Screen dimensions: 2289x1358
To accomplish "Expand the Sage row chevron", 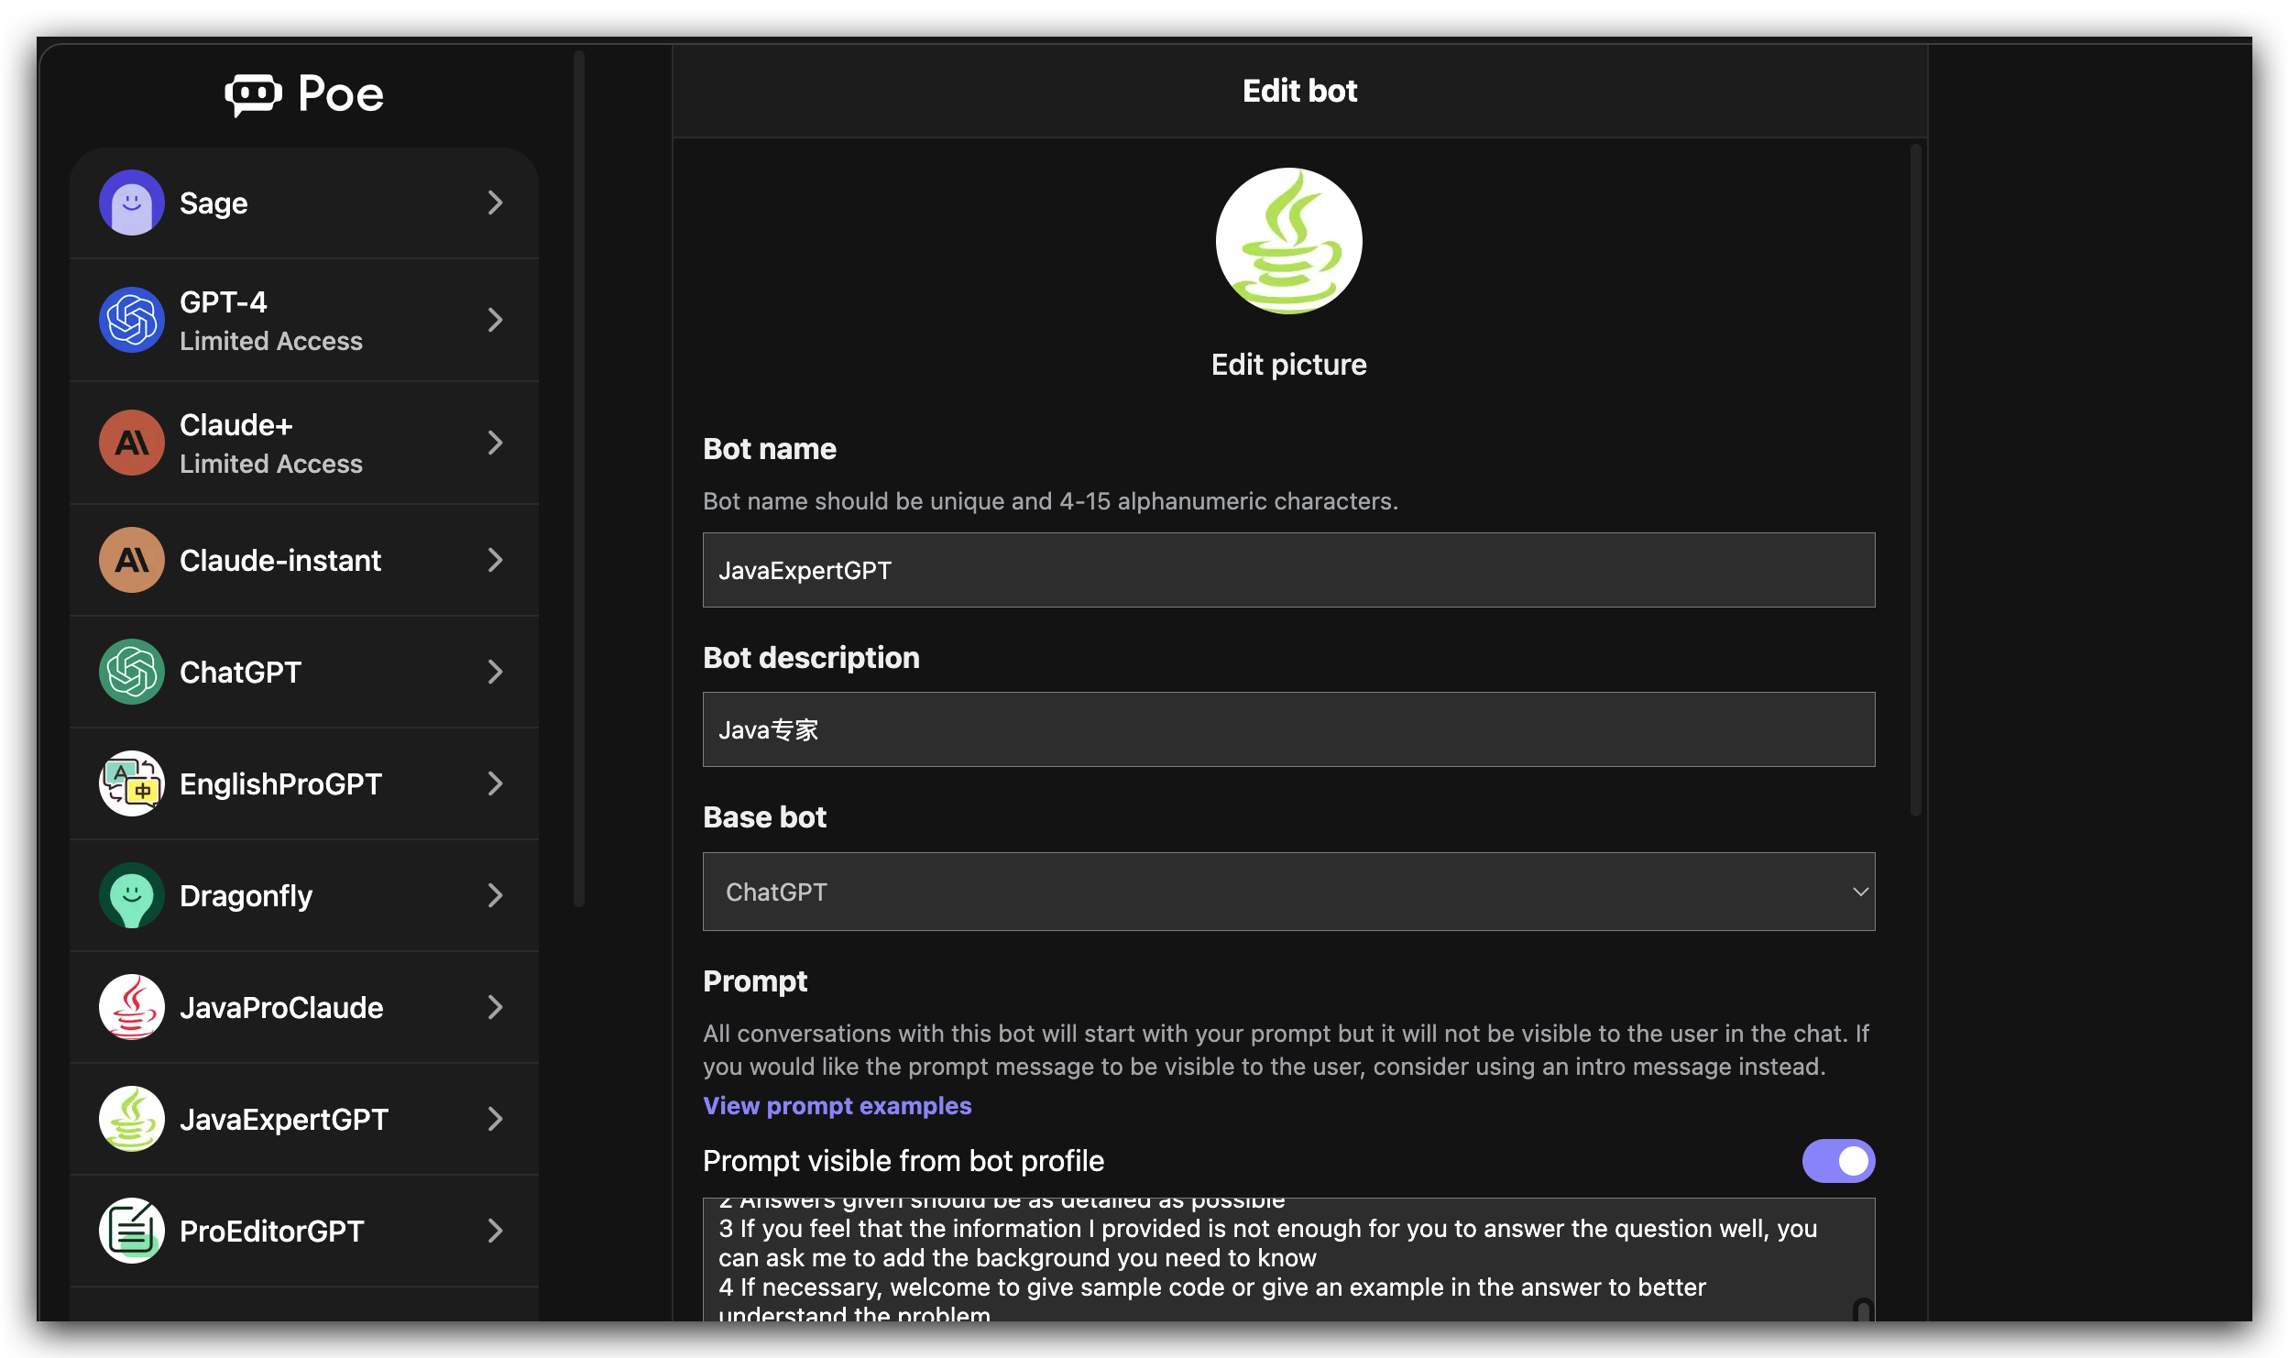I will point(495,203).
